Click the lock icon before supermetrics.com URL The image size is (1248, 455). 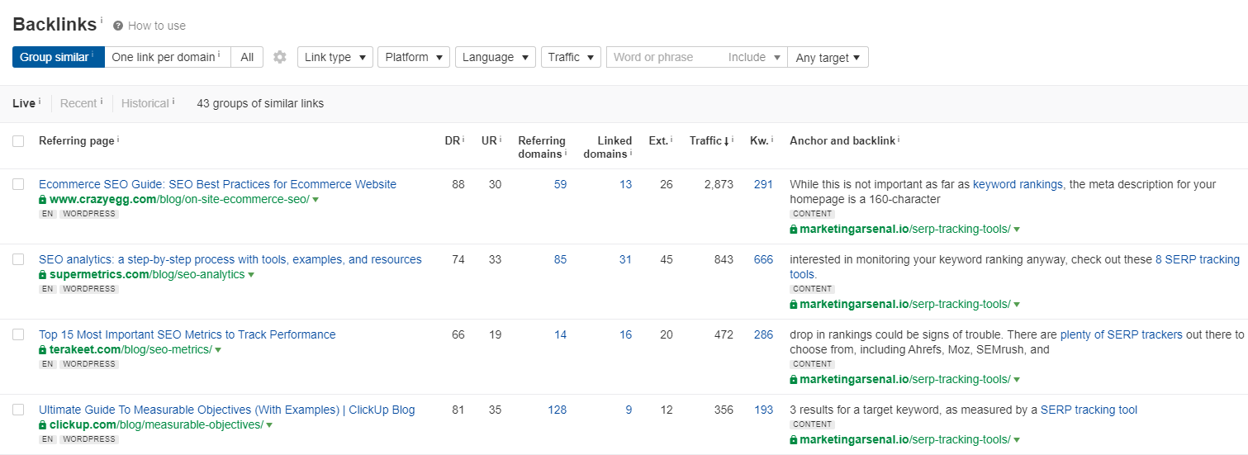click(x=43, y=275)
